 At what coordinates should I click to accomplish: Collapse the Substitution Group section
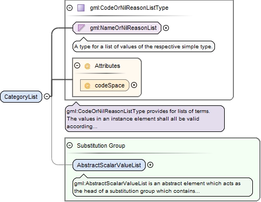point(70,146)
